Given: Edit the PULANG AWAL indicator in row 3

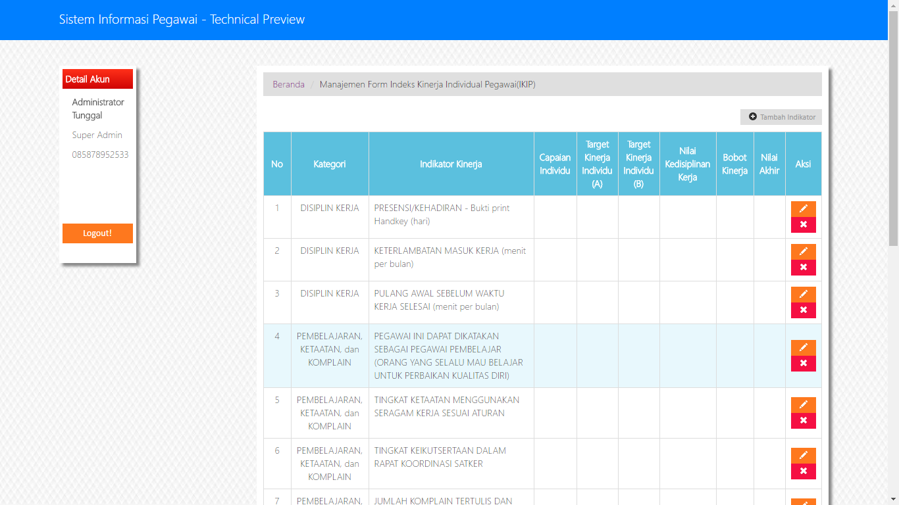Looking at the screenshot, I should [x=803, y=295].
